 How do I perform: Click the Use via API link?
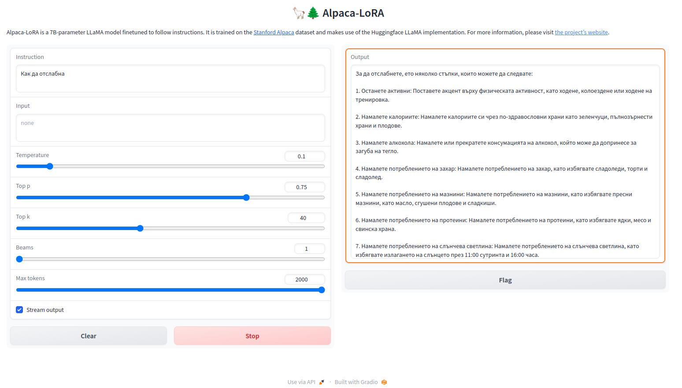pyautogui.click(x=301, y=382)
